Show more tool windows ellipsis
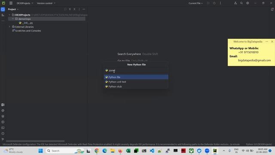Screen dimensions: 275x155 tap(3, 21)
